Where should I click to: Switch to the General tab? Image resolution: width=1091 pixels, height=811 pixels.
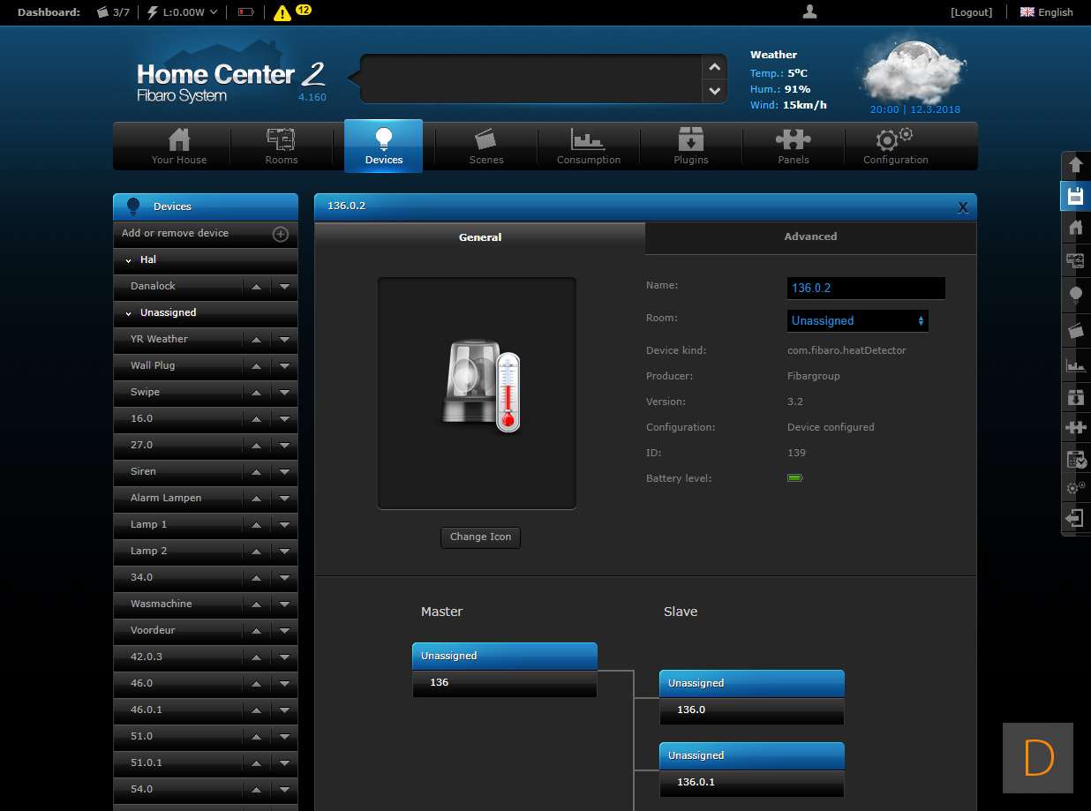point(480,237)
